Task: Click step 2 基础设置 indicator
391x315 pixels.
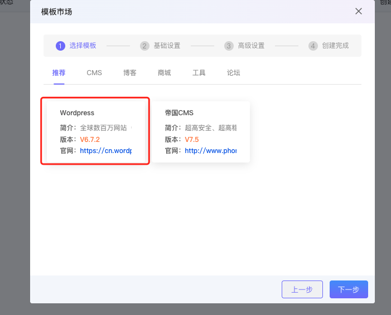Action: pyautogui.click(x=161, y=46)
